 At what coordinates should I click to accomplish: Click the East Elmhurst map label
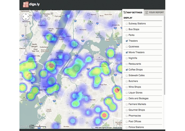coord(103,66)
